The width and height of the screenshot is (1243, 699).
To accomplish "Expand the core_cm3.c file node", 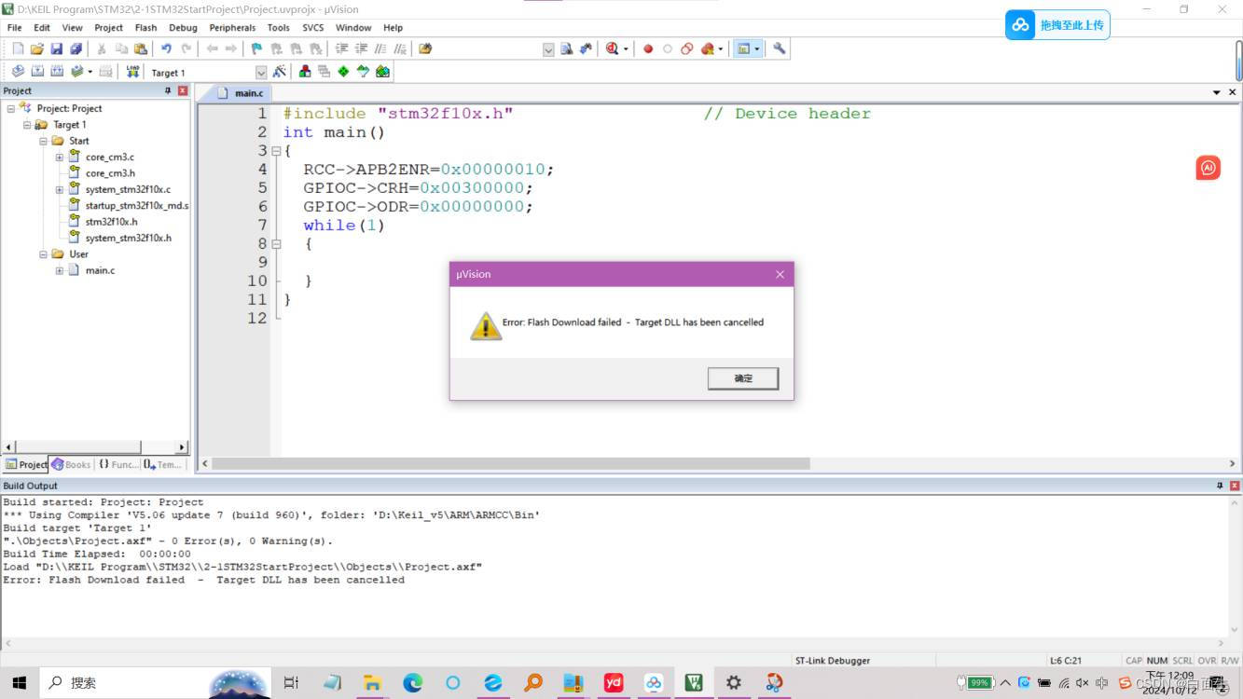I will (x=60, y=158).
